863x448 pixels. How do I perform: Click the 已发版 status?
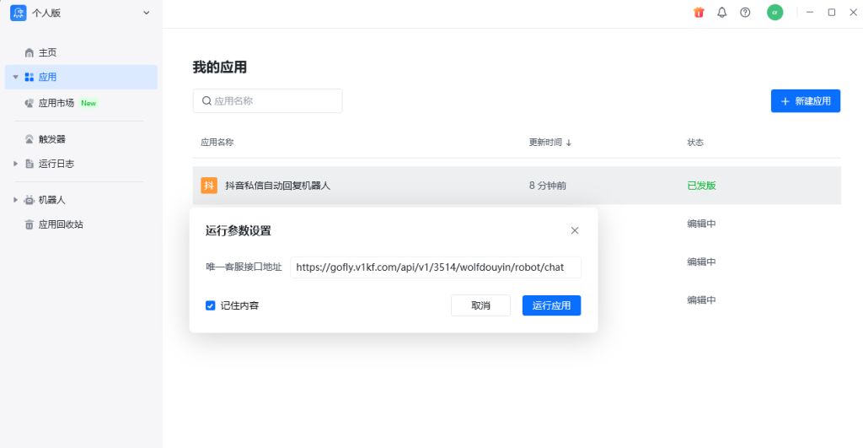(x=701, y=186)
